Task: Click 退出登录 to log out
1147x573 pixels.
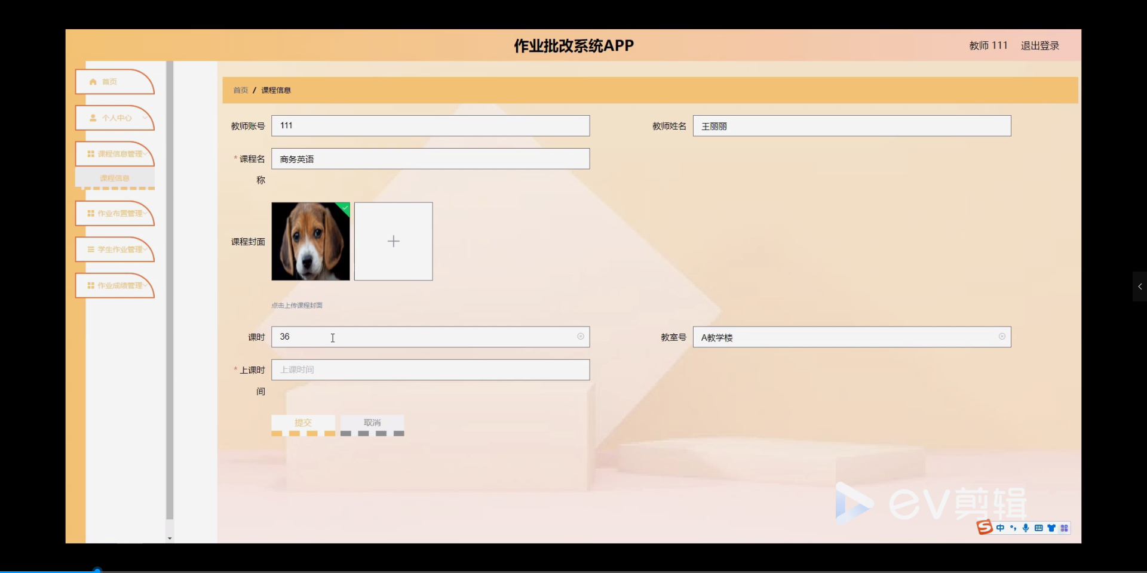Action: coord(1039,45)
